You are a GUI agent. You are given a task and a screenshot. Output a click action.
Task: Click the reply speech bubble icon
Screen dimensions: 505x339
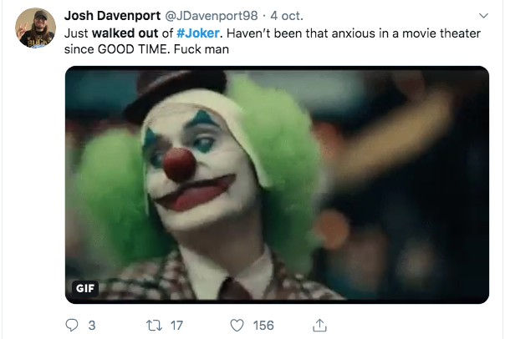click(70, 324)
